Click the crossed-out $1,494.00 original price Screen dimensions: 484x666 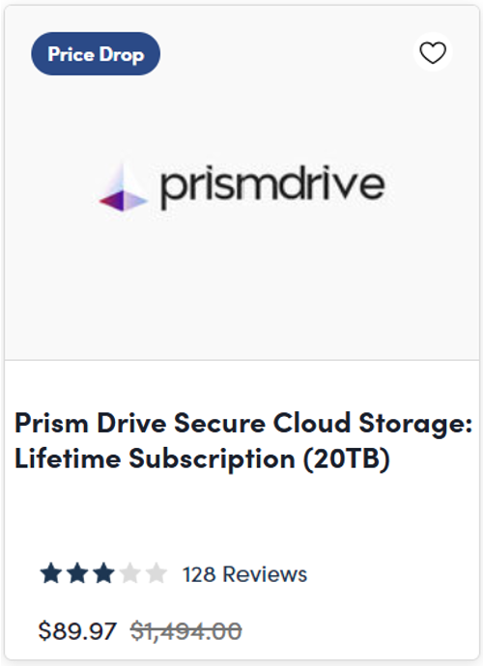pyautogui.click(x=186, y=630)
